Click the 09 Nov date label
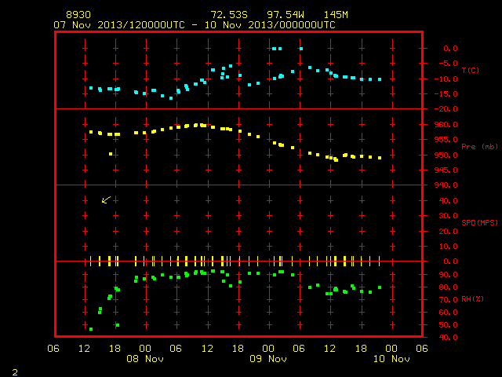The height and width of the screenshot is (377, 502). [268, 359]
